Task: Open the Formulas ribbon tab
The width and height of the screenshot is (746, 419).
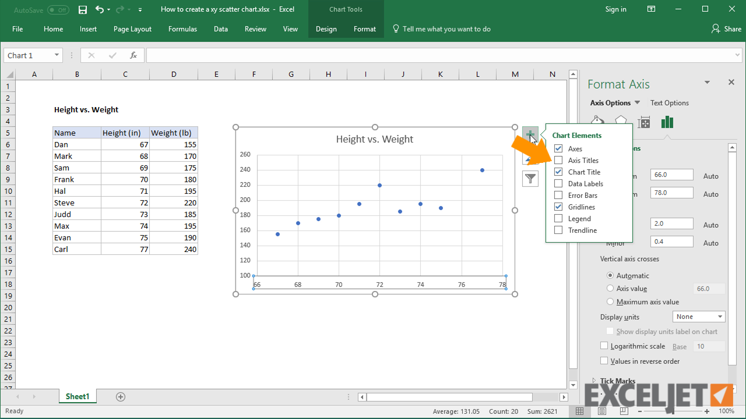Action: (182, 29)
